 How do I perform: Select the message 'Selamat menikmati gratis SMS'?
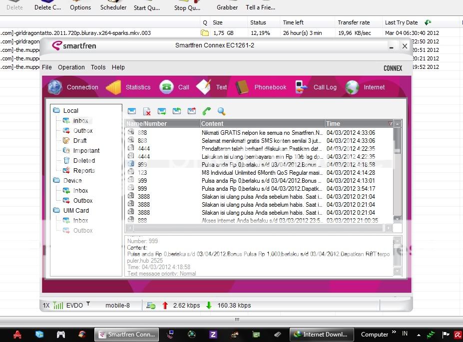(259, 141)
